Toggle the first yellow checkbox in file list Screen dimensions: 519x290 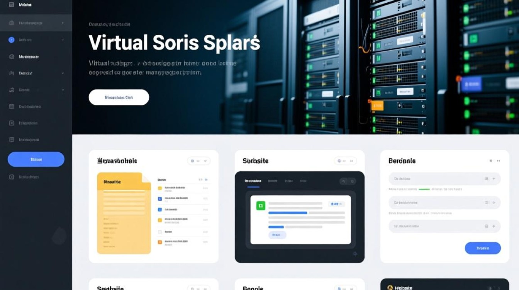click(160, 188)
